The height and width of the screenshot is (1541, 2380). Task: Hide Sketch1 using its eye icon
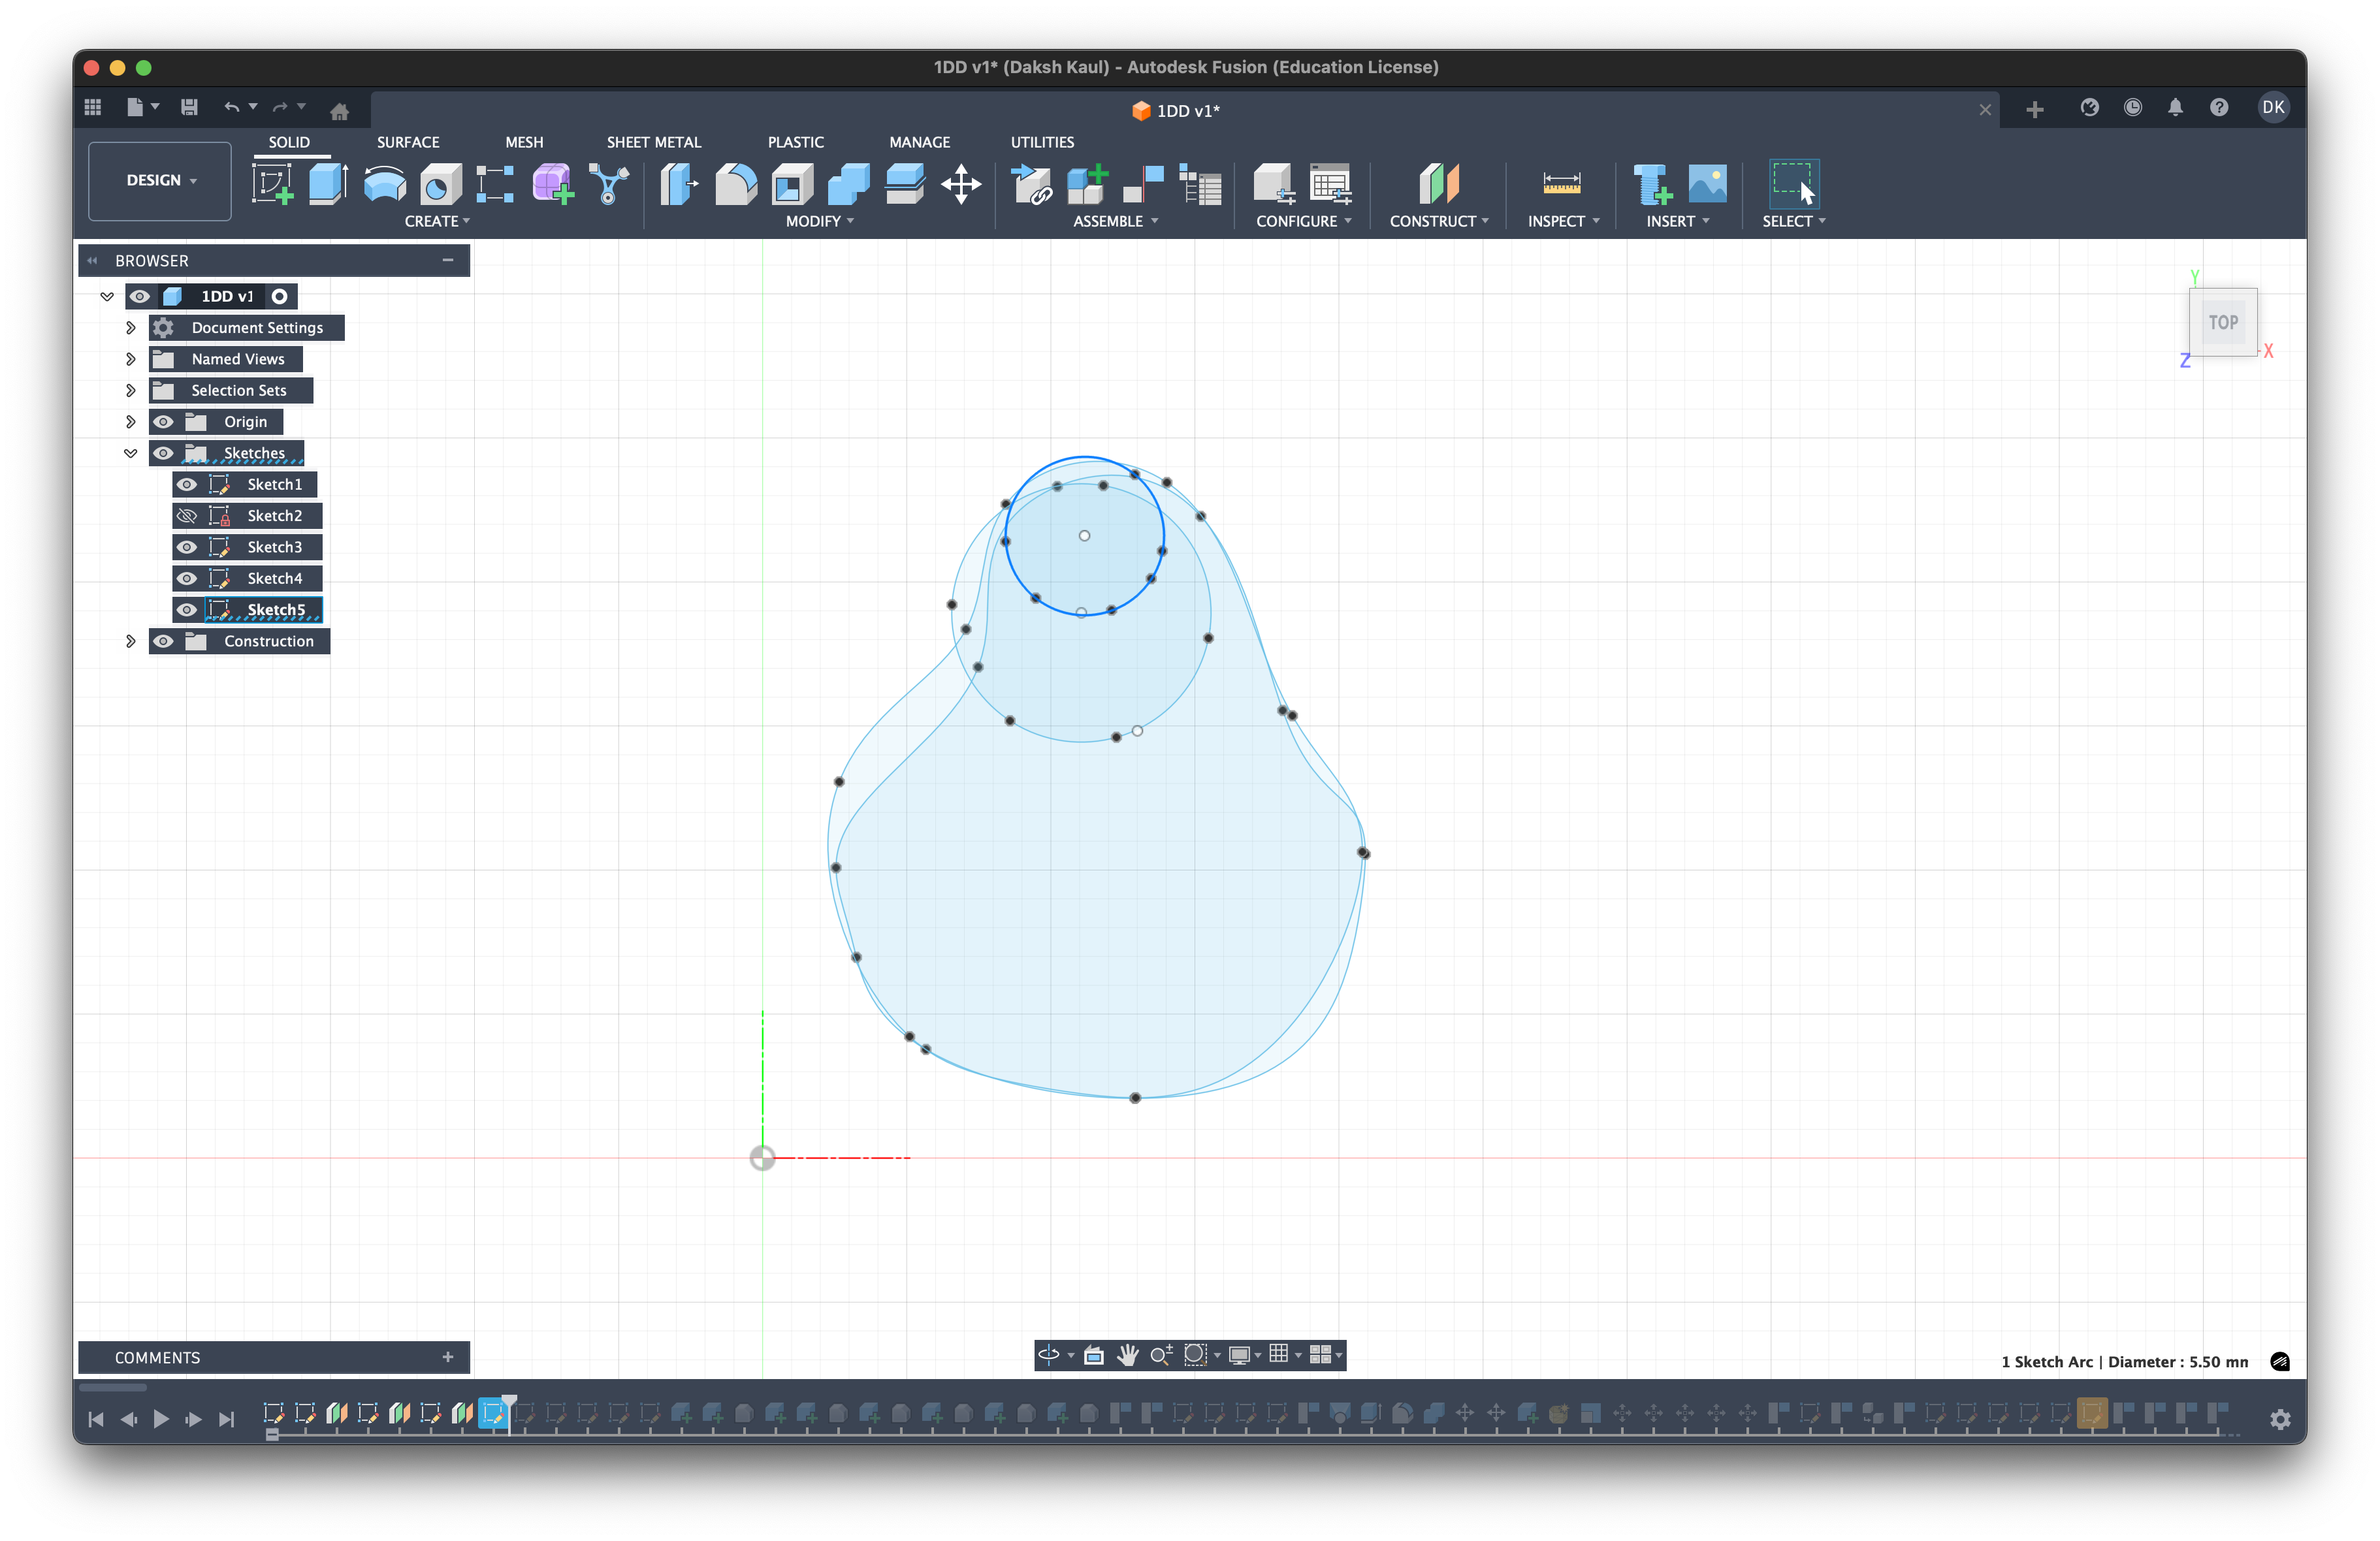coord(187,484)
